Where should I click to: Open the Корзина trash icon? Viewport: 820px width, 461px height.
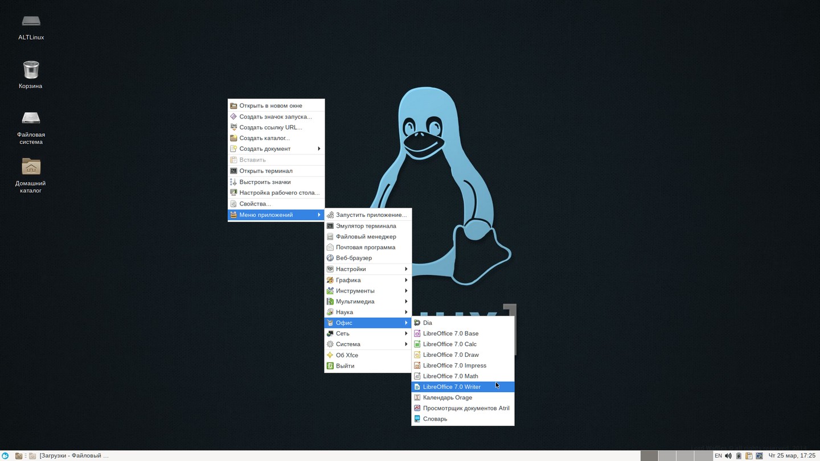coord(31,75)
